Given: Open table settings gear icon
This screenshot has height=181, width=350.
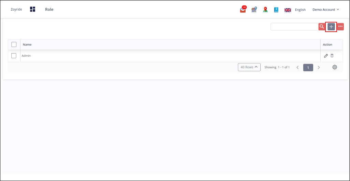Looking at the screenshot, I should (x=335, y=67).
